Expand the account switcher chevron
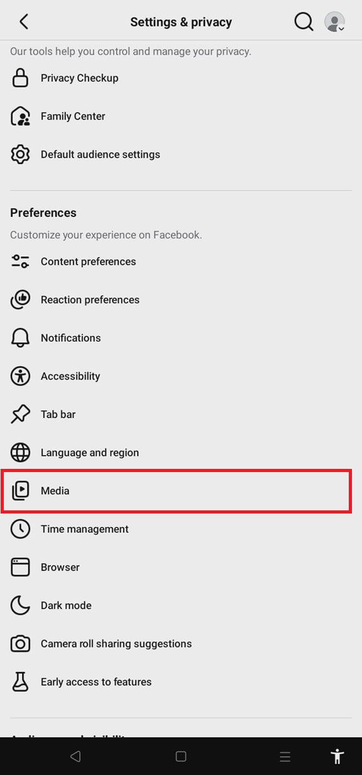Image resolution: width=362 pixels, height=775 pixels. (343, 30)
